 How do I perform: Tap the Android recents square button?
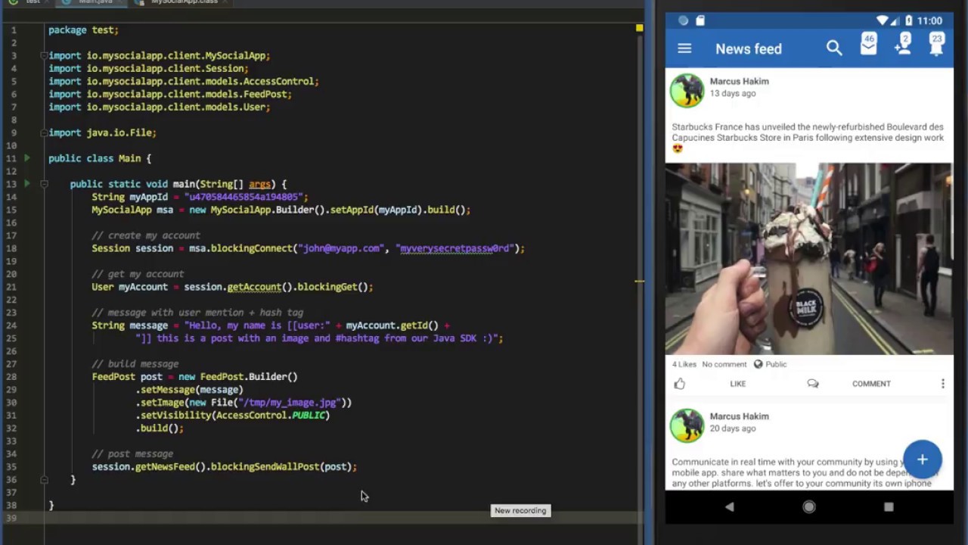coord(889,507)
